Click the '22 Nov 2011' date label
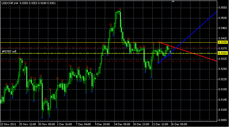The height and width of the screenshot is (127, 229). [8, 124]
